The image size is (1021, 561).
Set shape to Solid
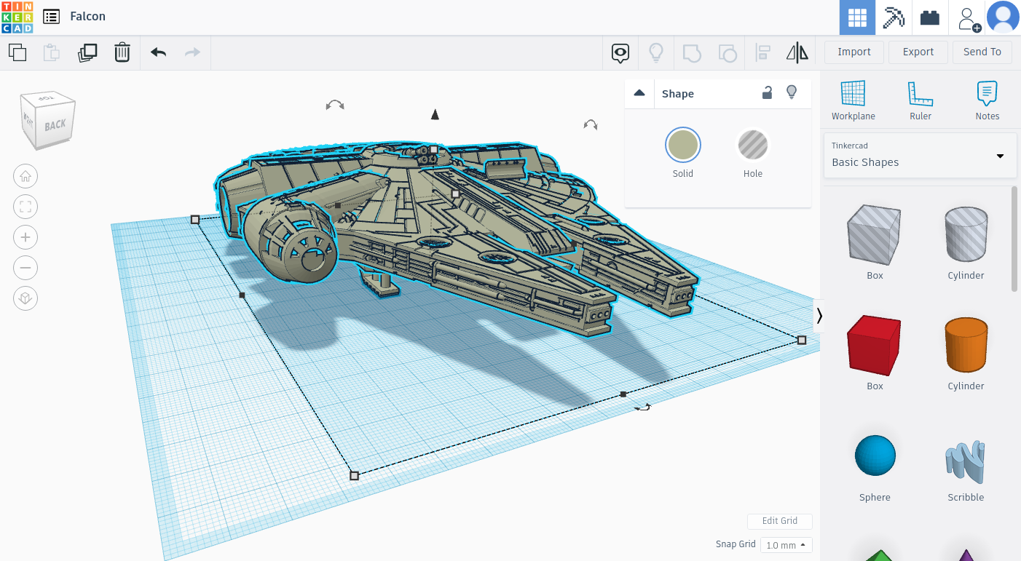pos(682,145)
